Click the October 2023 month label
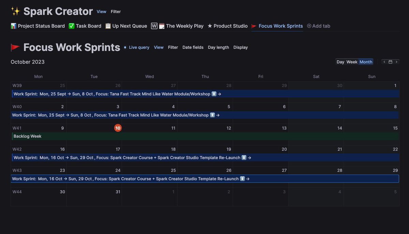 pos(28,62)
